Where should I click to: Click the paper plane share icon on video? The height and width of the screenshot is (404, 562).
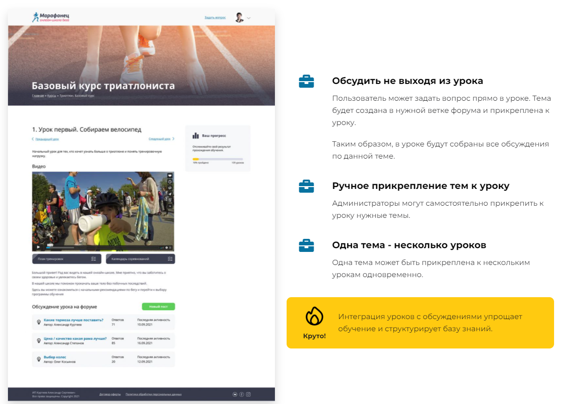(170, 194)
